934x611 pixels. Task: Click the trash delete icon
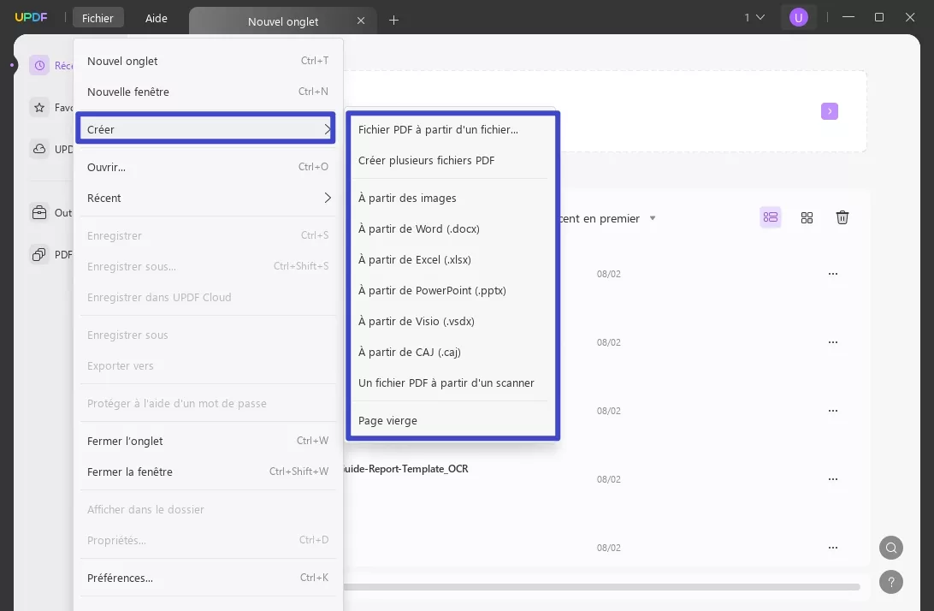[842, 217]
